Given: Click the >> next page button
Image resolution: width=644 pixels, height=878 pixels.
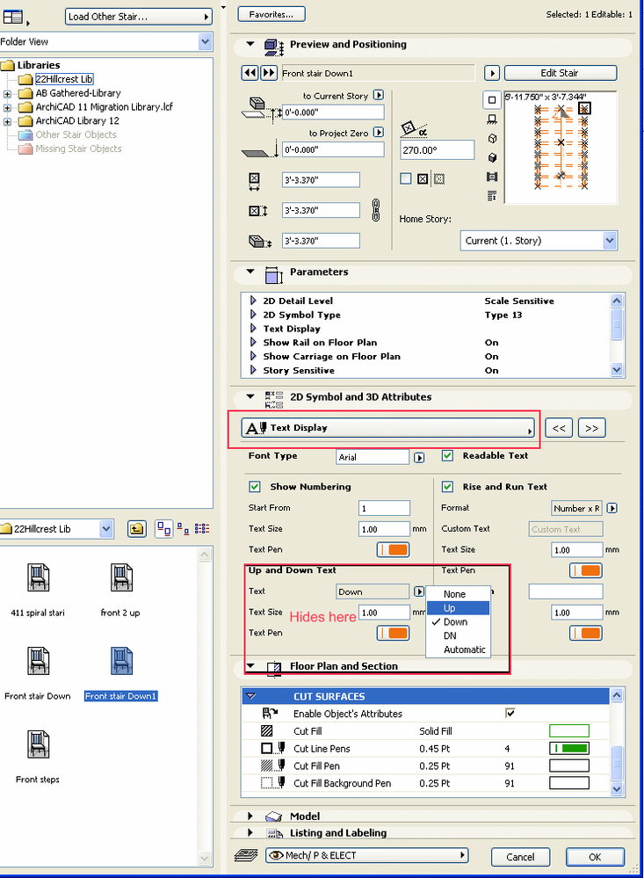Looking at the screenshot, I should pos(592,428).
